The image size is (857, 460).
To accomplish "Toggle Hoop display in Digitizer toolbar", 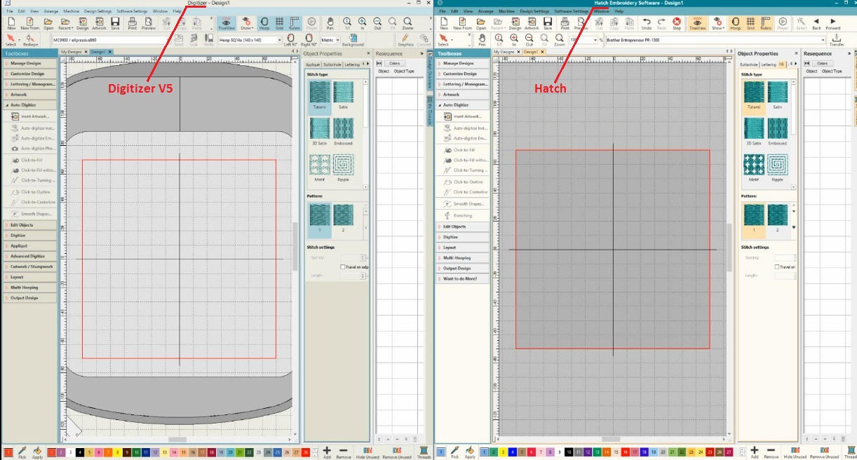I will [264, 23].
